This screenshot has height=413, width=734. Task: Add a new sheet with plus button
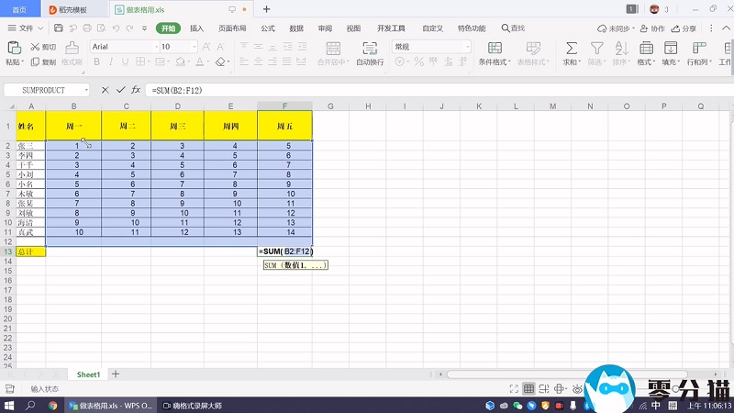point(116,374)
